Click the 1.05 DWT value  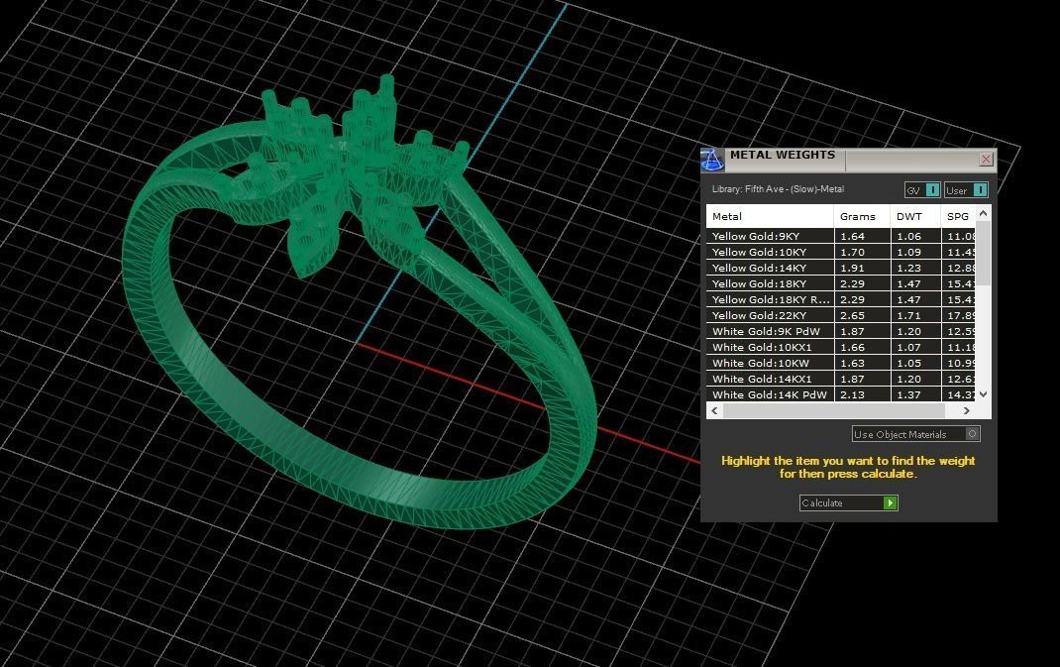[x=908, y=364]
